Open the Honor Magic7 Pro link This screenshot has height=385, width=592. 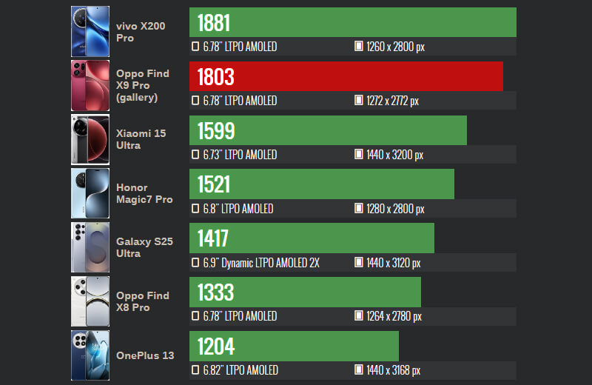pyautogui.click(x=144, y=194)
